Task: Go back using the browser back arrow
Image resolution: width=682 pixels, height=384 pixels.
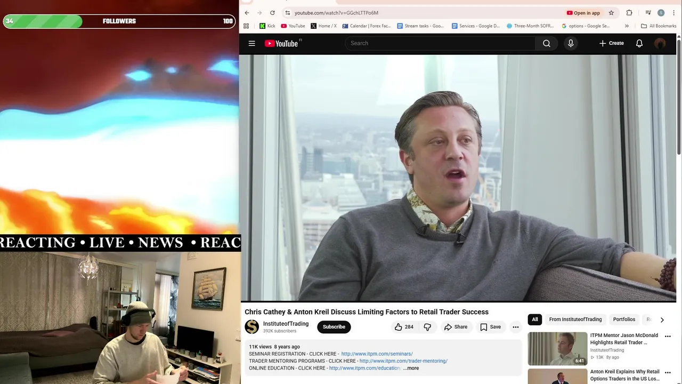Action: click(247, 13)
